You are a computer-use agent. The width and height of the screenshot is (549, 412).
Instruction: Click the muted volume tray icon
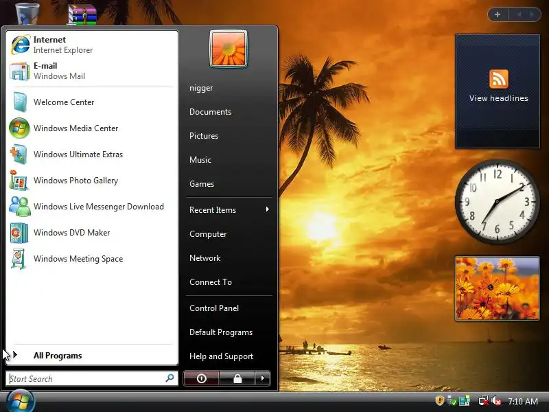click(495, 401)
